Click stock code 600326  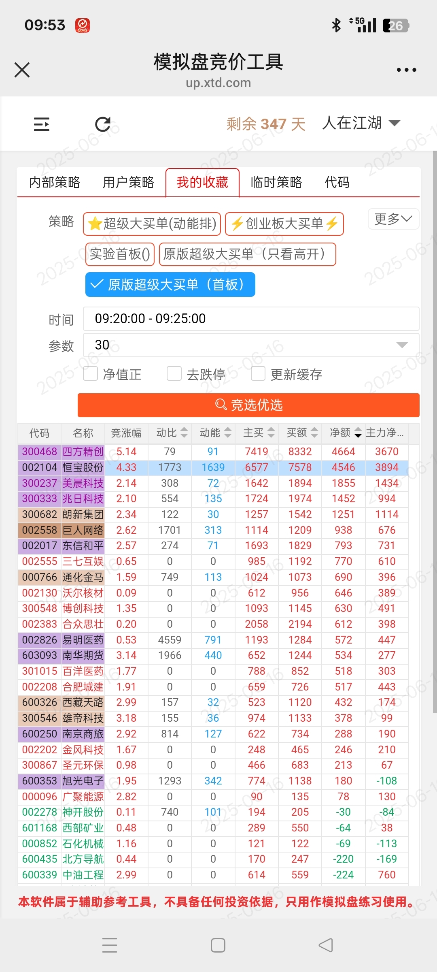40,702
